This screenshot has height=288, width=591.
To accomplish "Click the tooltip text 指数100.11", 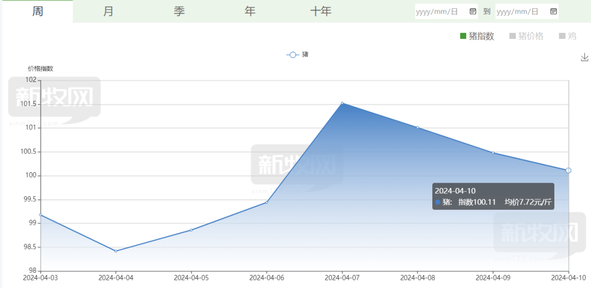I will tap(477, 202).
